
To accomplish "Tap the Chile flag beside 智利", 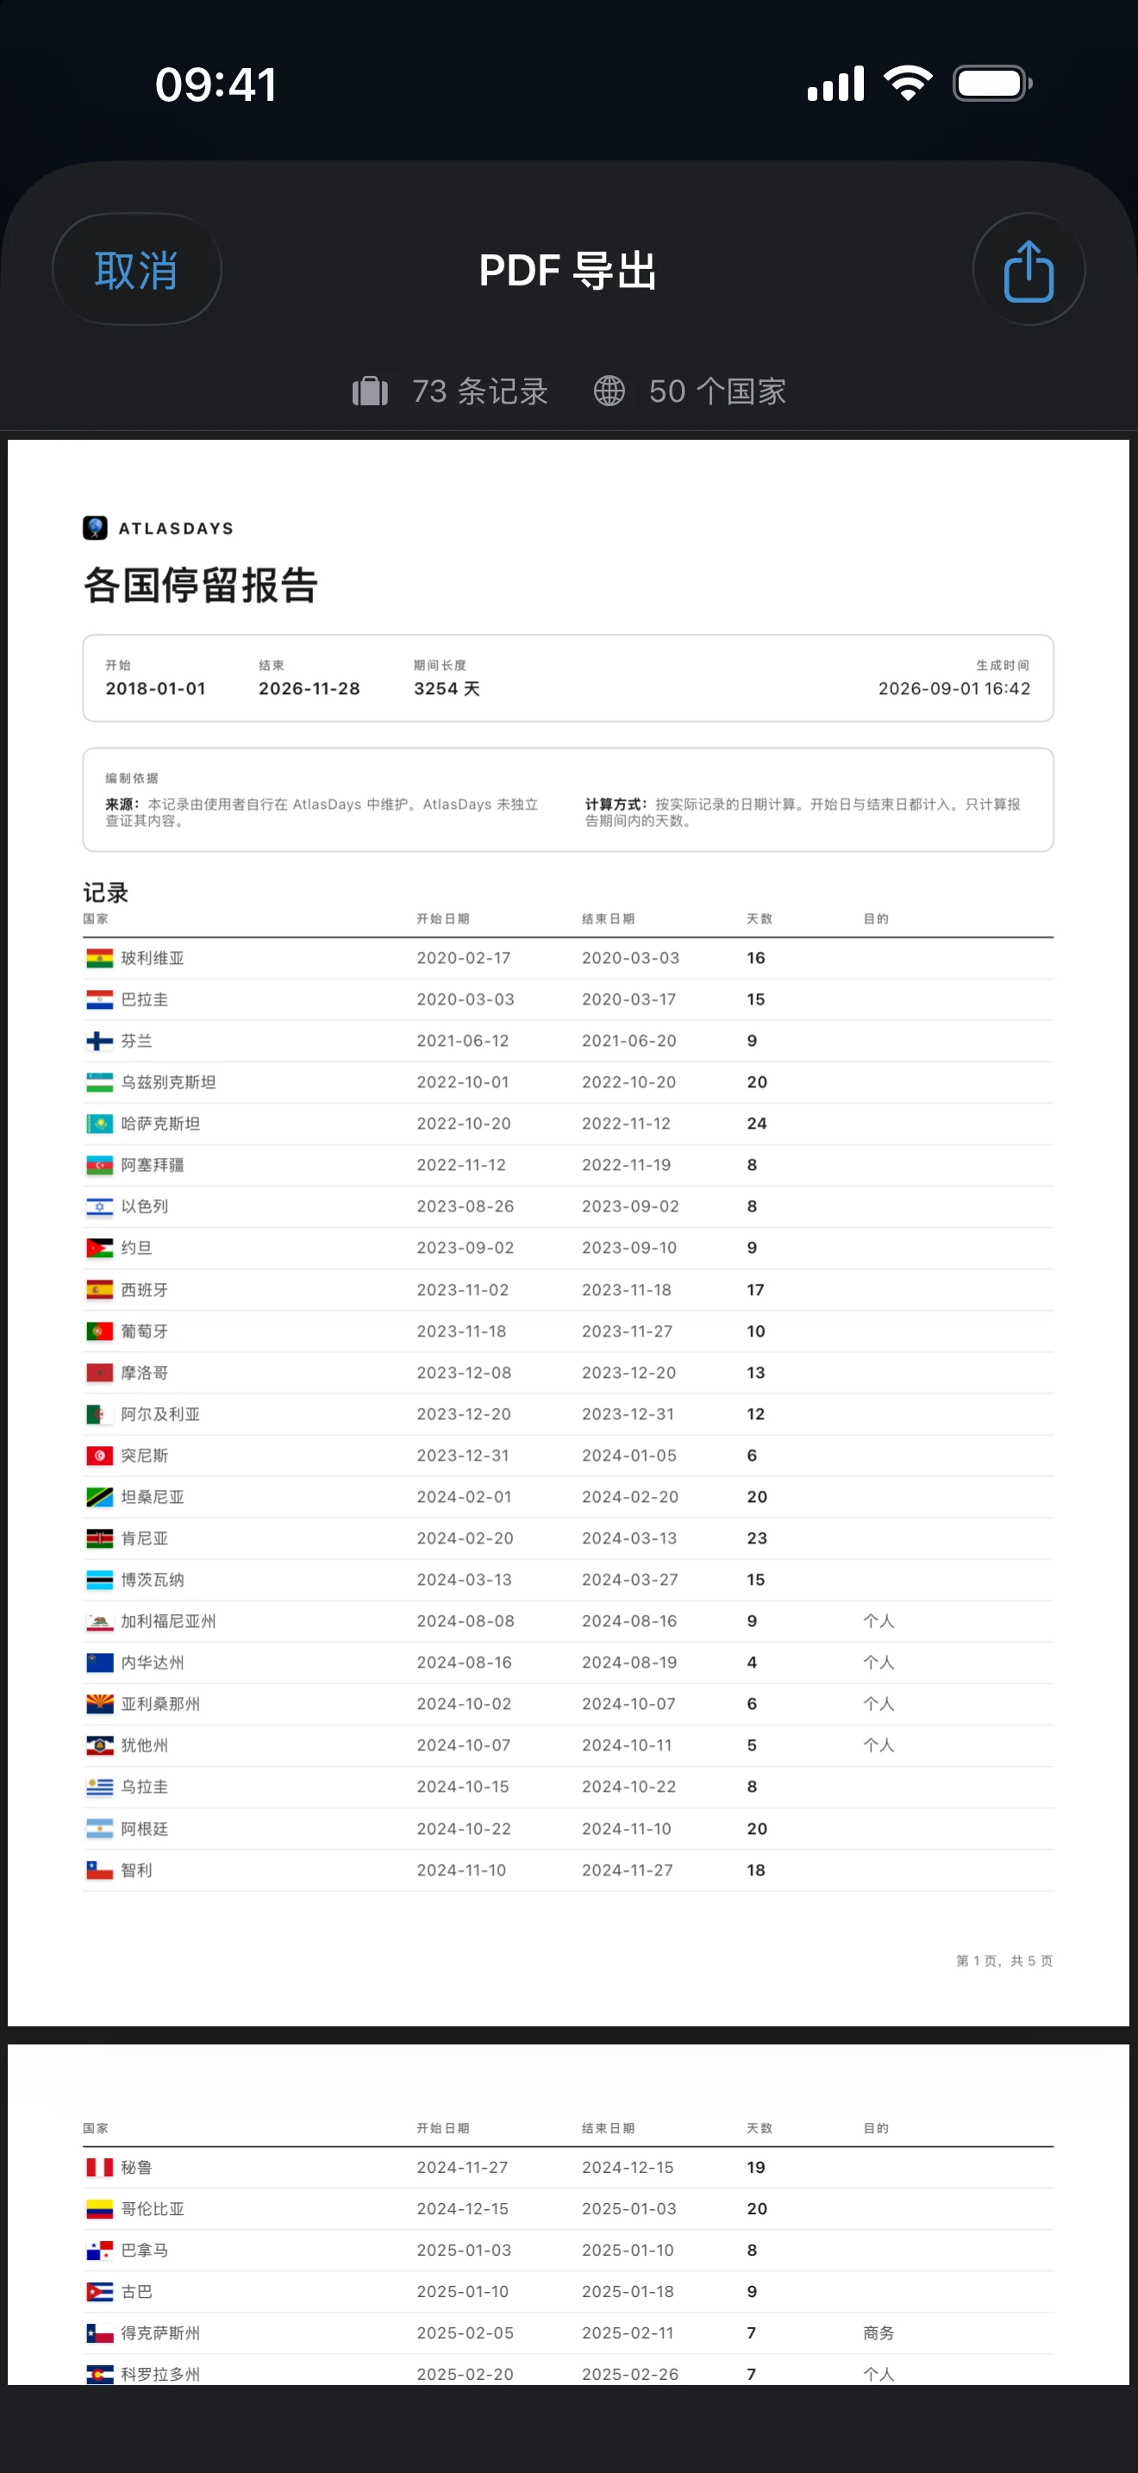I will click(x=100, y=1870).
